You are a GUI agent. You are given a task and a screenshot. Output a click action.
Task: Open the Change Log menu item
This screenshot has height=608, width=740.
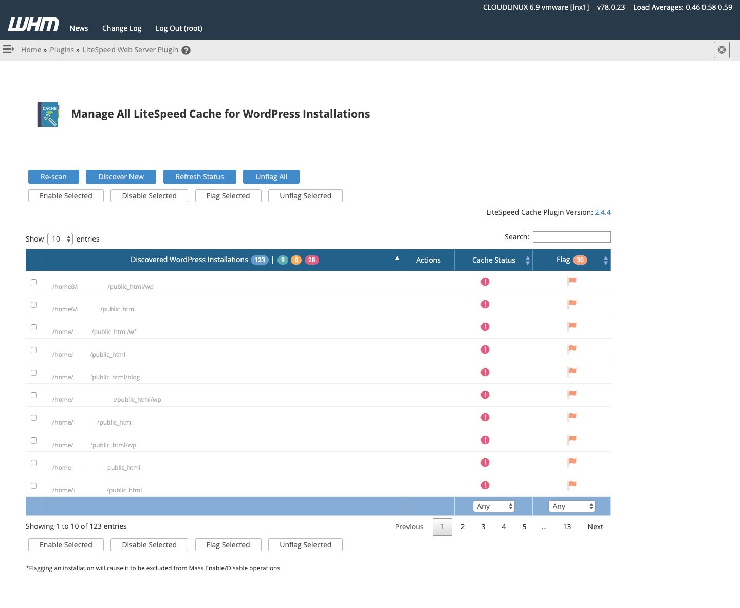pos(122,28)
